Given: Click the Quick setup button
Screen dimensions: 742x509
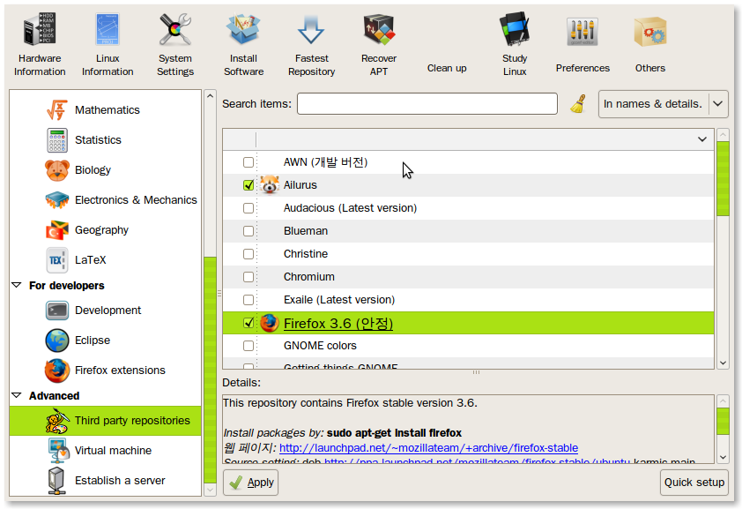Looking at the screenshot, I should tap(694, 483).
